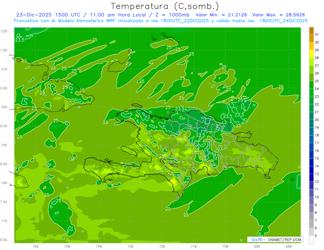
Task: Click the purple colorbar swatch between 9 and 10
Action: [311, 201]
